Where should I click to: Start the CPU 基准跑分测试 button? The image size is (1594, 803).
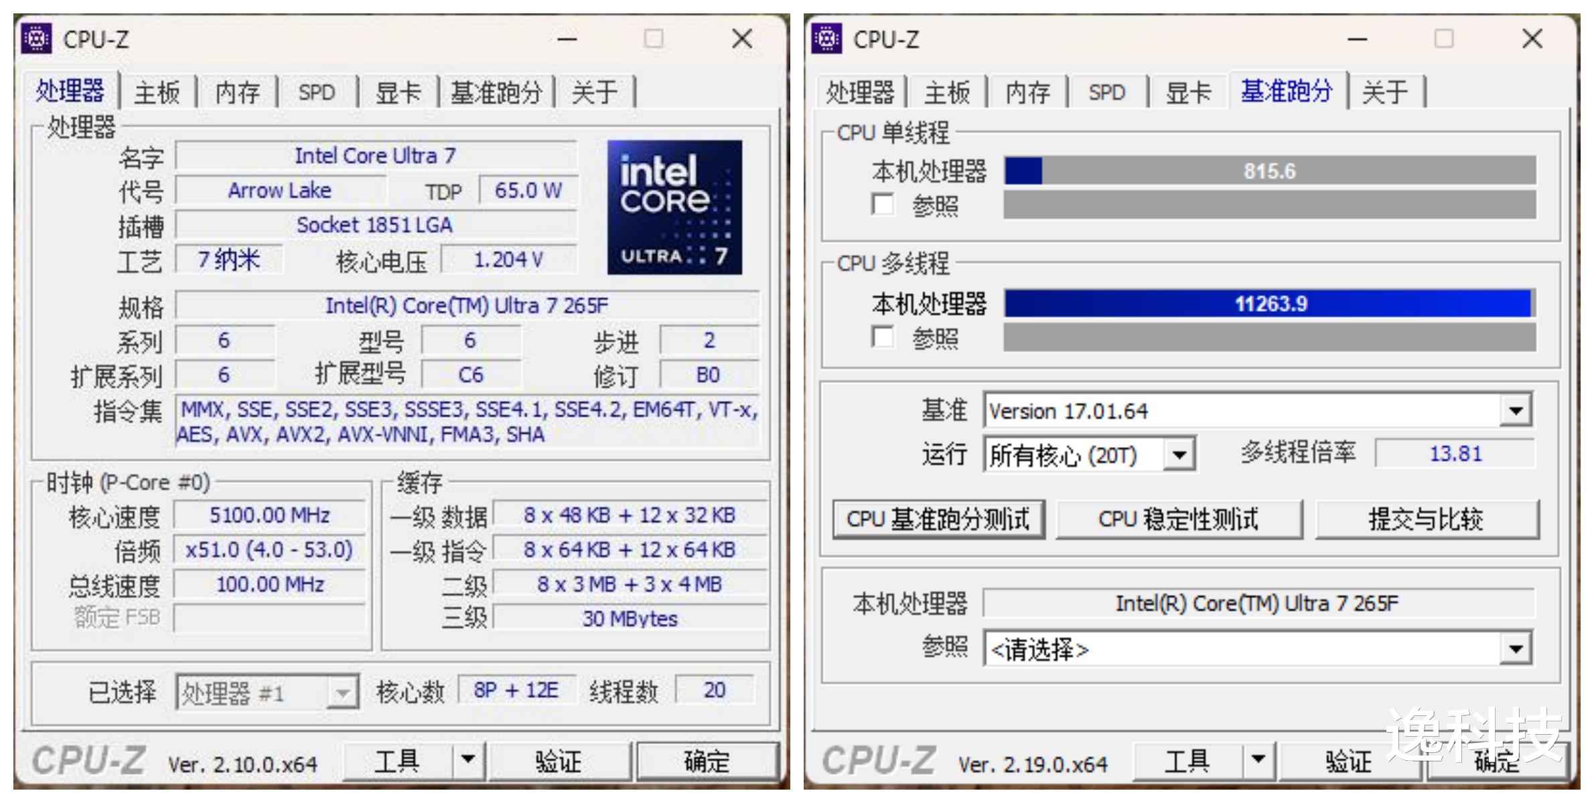point(938,519)
